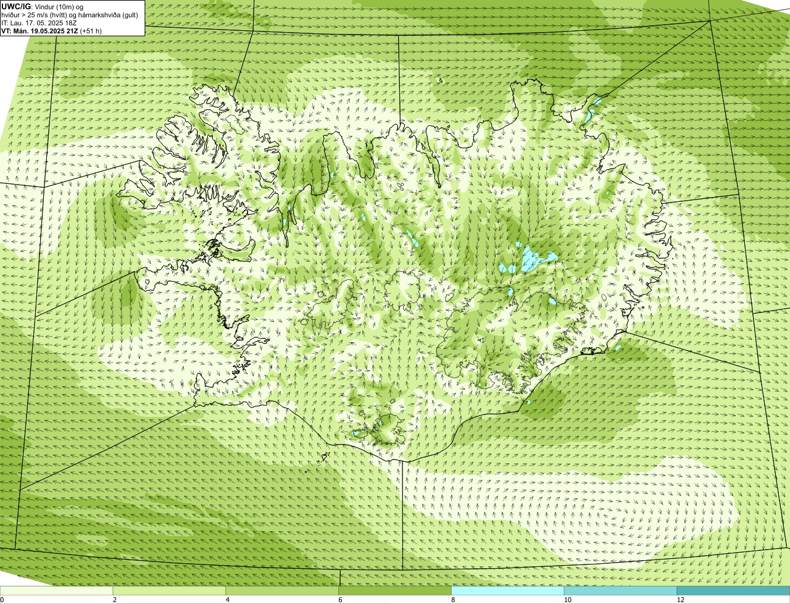790x604 pixels.
Task: Click the 2–4 light green color bar segment
Action: [x=169, y=590]
